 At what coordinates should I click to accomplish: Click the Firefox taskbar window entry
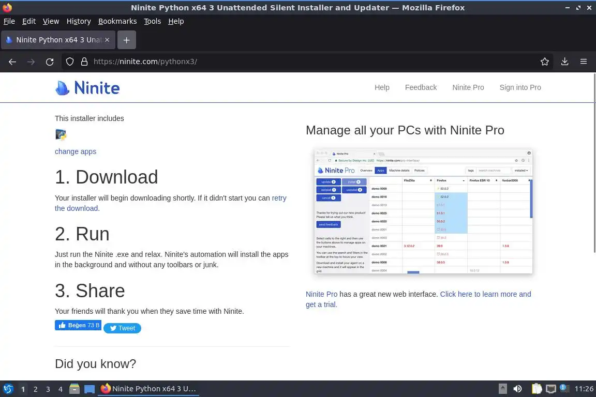click(148, 389)
